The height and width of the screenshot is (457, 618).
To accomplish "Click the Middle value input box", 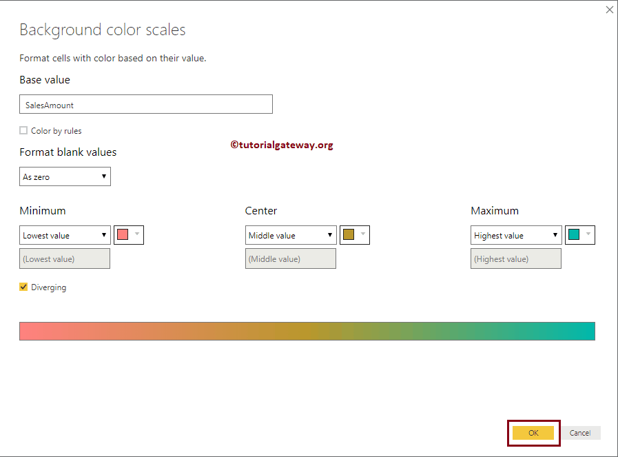I will click(290, 258).
